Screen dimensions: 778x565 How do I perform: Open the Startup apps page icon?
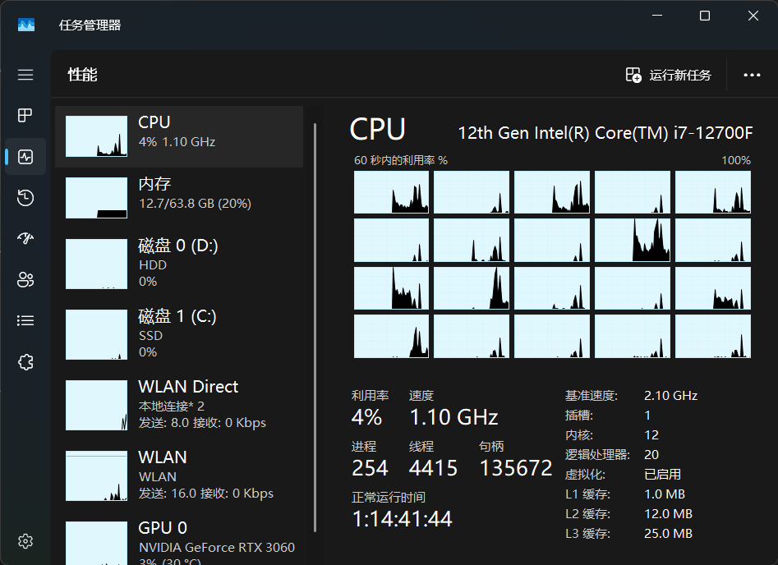click(25, 239)
